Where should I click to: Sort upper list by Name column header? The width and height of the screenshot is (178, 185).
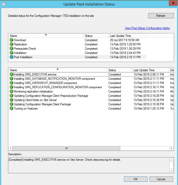click(46, 36)
